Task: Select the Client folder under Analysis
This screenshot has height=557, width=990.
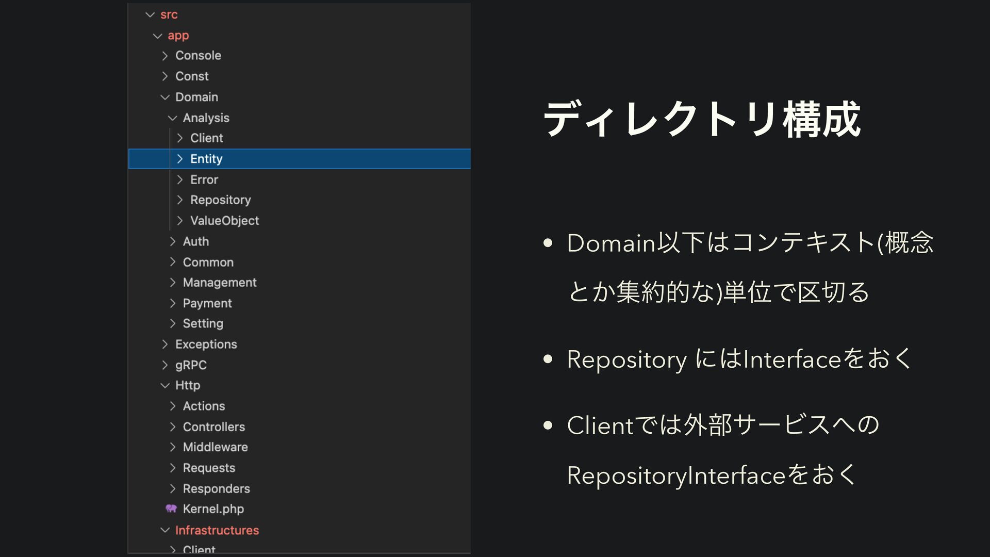Action: point(206,138)
